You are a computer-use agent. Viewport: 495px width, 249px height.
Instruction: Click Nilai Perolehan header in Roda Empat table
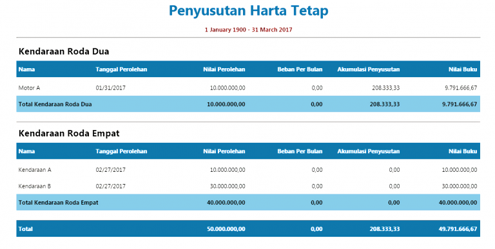point(224,151)
